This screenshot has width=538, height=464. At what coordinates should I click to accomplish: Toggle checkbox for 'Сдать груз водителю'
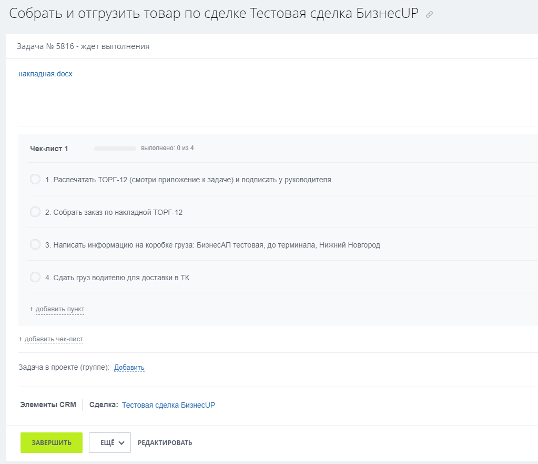[x=35, y=278]
